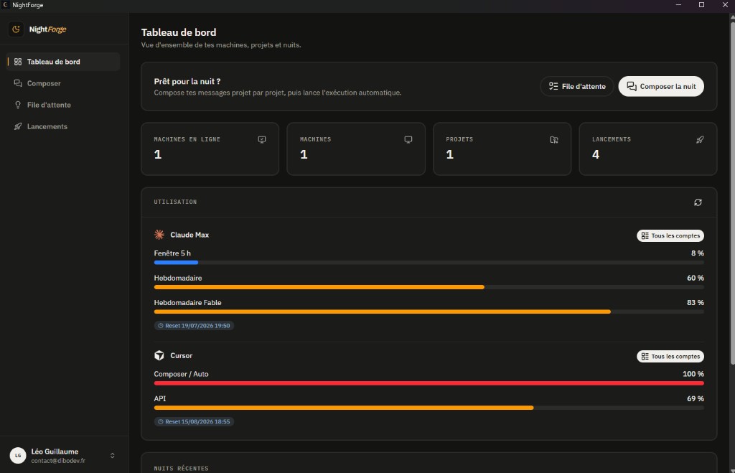Click the Prêt pour la nuit ? heading
This screenshot has width=735, height=473.
tap(187, 82)
